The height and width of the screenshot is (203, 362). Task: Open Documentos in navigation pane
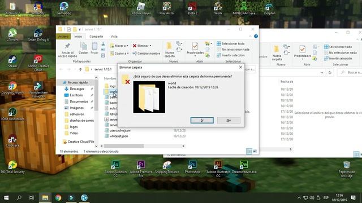(79, 101)
